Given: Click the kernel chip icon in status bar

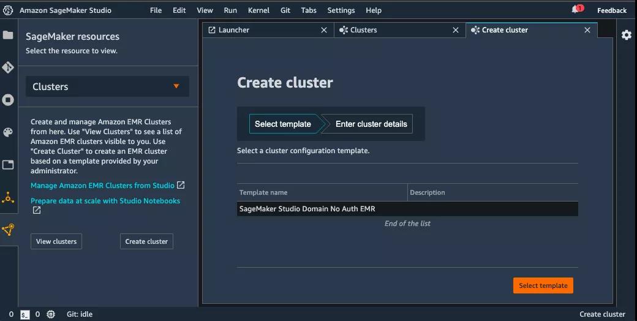Looking at the screenshot, I should (x=51, y=314).
